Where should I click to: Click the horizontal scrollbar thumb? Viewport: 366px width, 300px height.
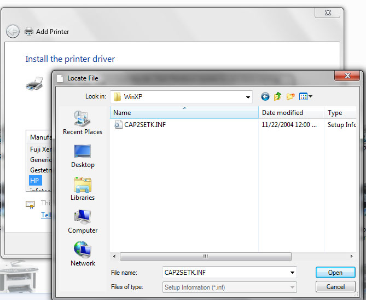[x=206, y=256]
